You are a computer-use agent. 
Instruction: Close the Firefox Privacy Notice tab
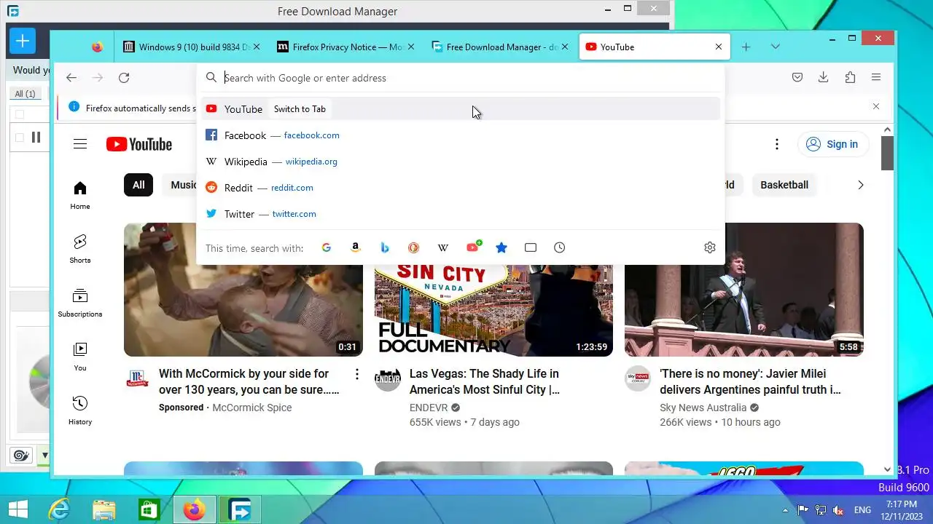(x=411, y=47)
